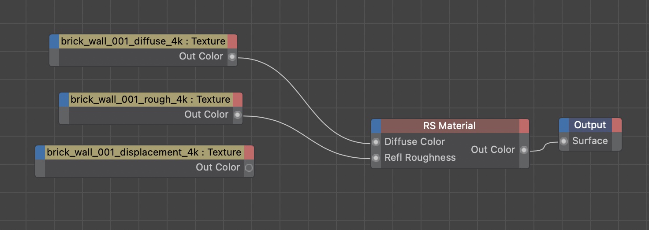Click the unconnected displacement Out Color port
The width and height of the screenshot is (649, 230).
[x=249, y=168]
